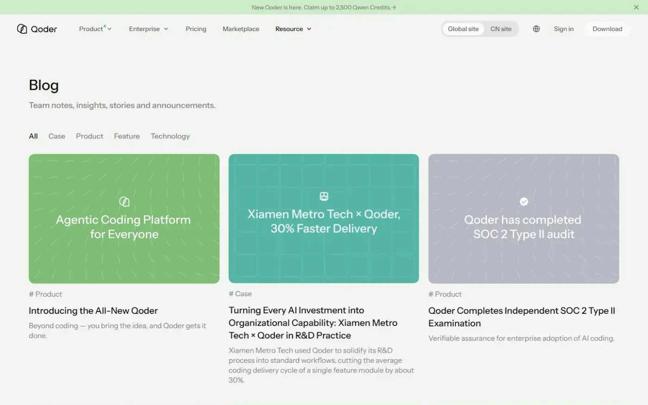Click the 'Verifiable assurance for enterprise' description
This screenshot has height=405, width=648.
(521, 338)
